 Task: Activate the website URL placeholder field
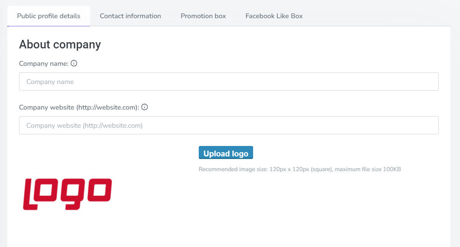(x=229, y=125)
